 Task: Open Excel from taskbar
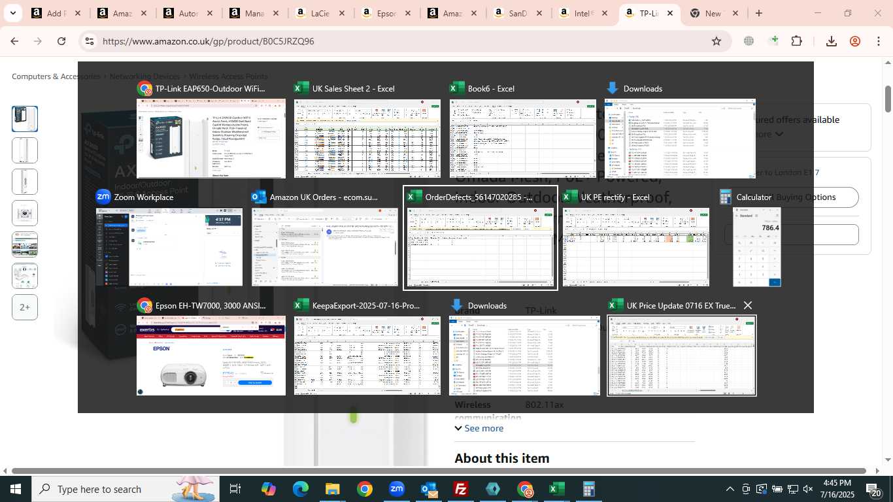point(557,489)
